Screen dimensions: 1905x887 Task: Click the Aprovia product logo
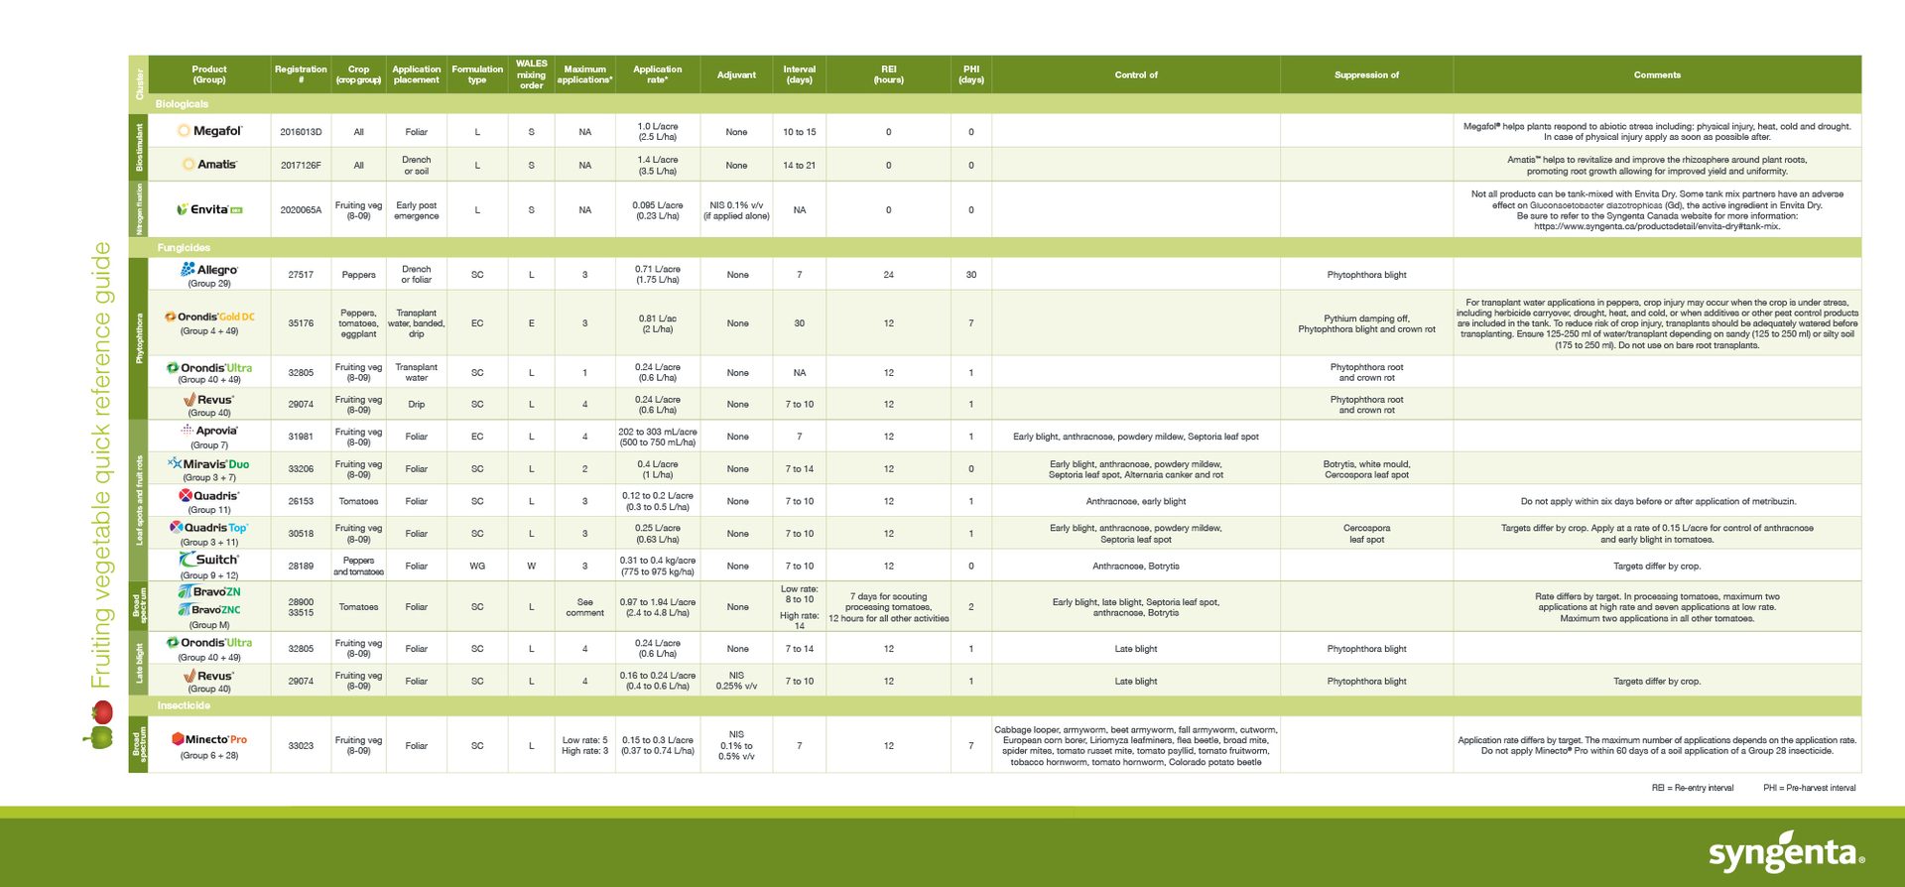click(x=209, y=431)
